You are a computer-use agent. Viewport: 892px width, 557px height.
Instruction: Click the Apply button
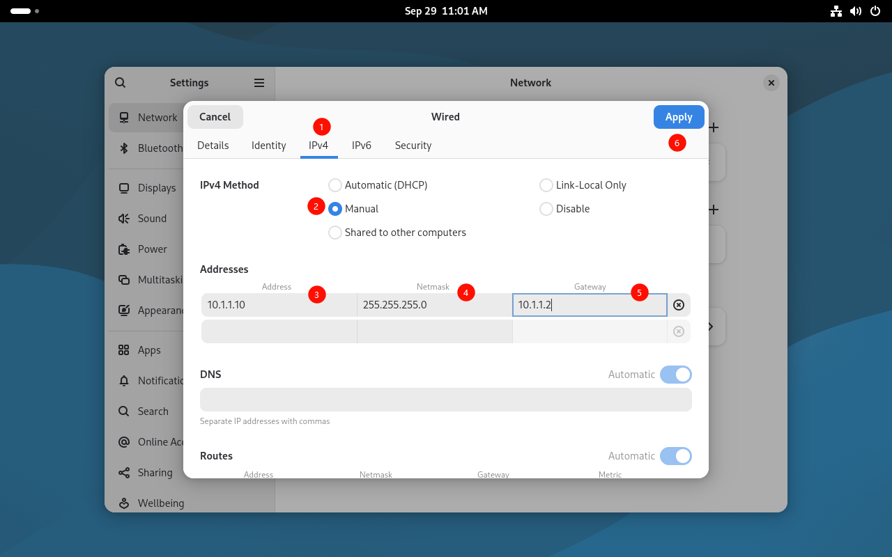(x=678, y=117)
